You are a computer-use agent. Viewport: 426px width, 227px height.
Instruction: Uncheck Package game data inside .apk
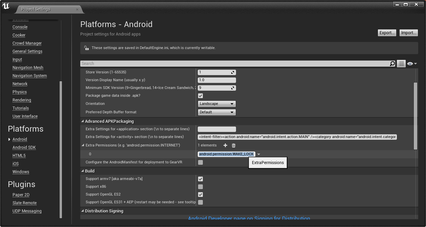200,96
